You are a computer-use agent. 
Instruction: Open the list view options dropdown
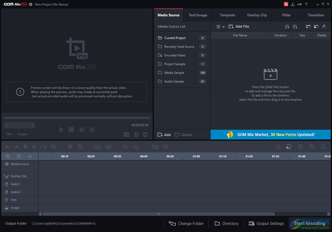pos(220,27)
